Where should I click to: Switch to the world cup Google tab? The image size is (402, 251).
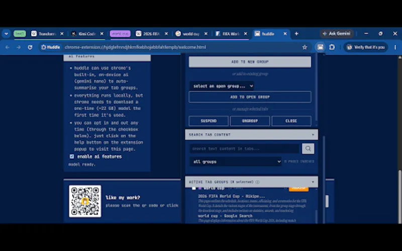pos(188,34)
